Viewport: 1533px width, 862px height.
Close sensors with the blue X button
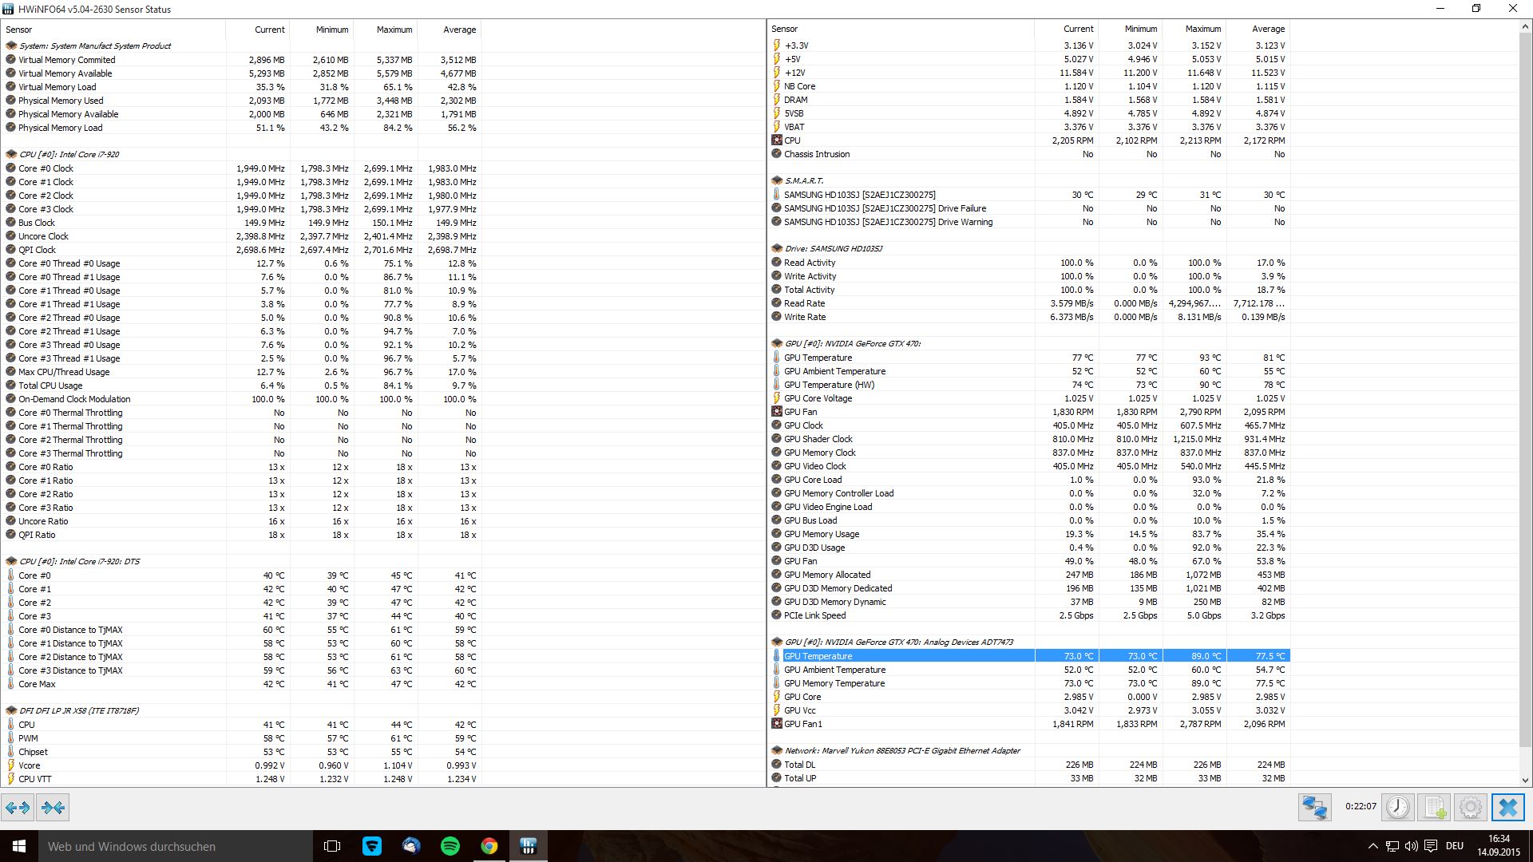(x=1507, y=807)
